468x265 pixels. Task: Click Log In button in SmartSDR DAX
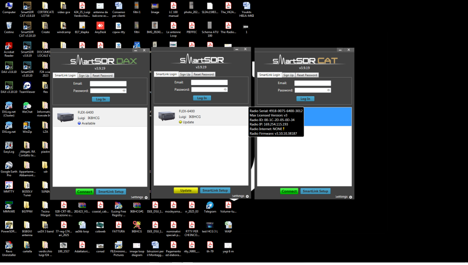tap(101, 99)
